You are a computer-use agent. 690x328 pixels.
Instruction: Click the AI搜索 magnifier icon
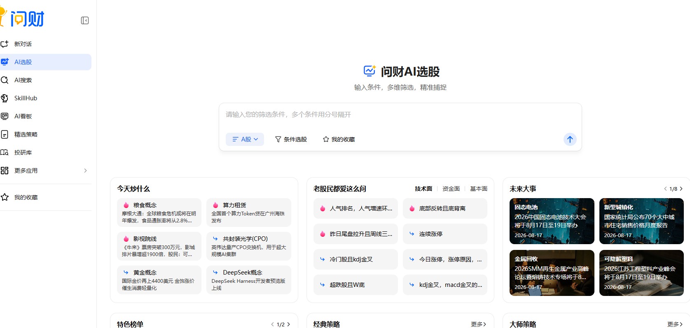click(5, 80)
